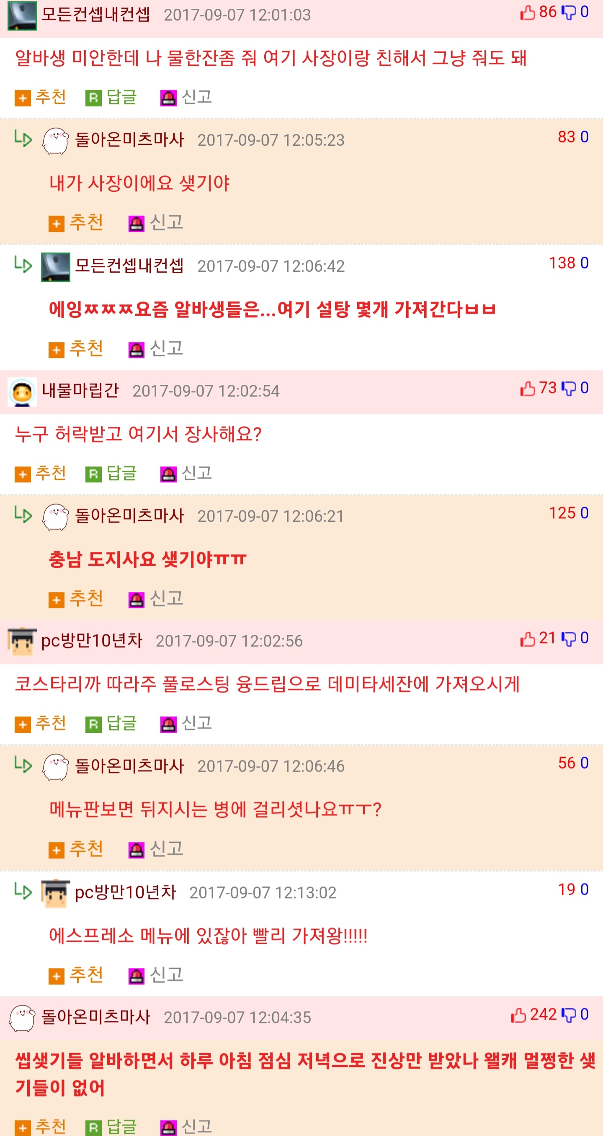Click orange plus 추천 icon under 에스프레소 reply

pos(56,976)
